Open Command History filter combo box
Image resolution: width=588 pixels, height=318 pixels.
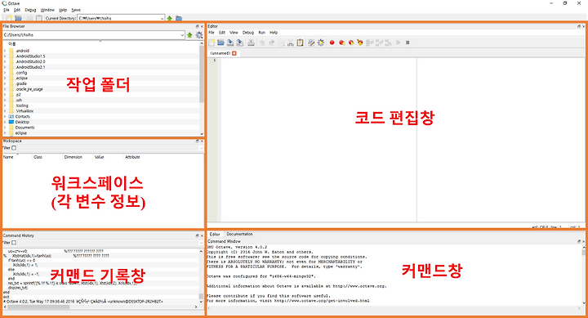(110, 243)
